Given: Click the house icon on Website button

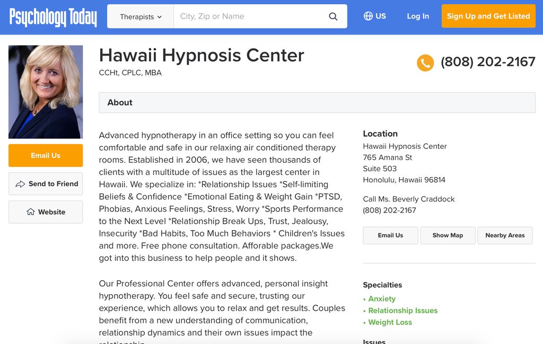Looking at the screenshot, I should tap(30, 211).
